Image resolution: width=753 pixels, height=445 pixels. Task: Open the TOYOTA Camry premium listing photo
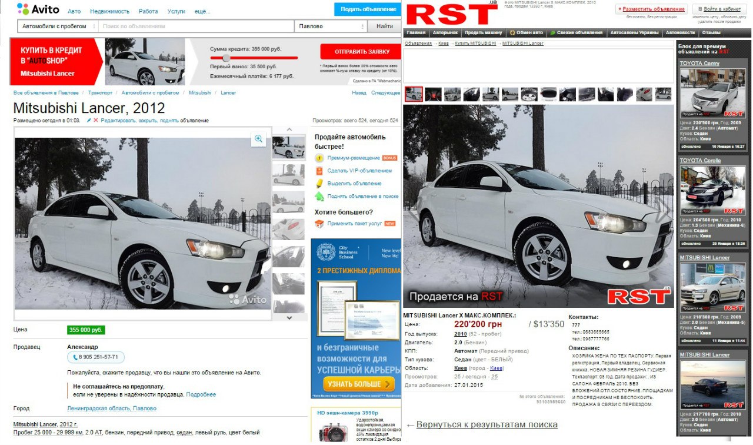pyautogui.click(x=712, y=93)
